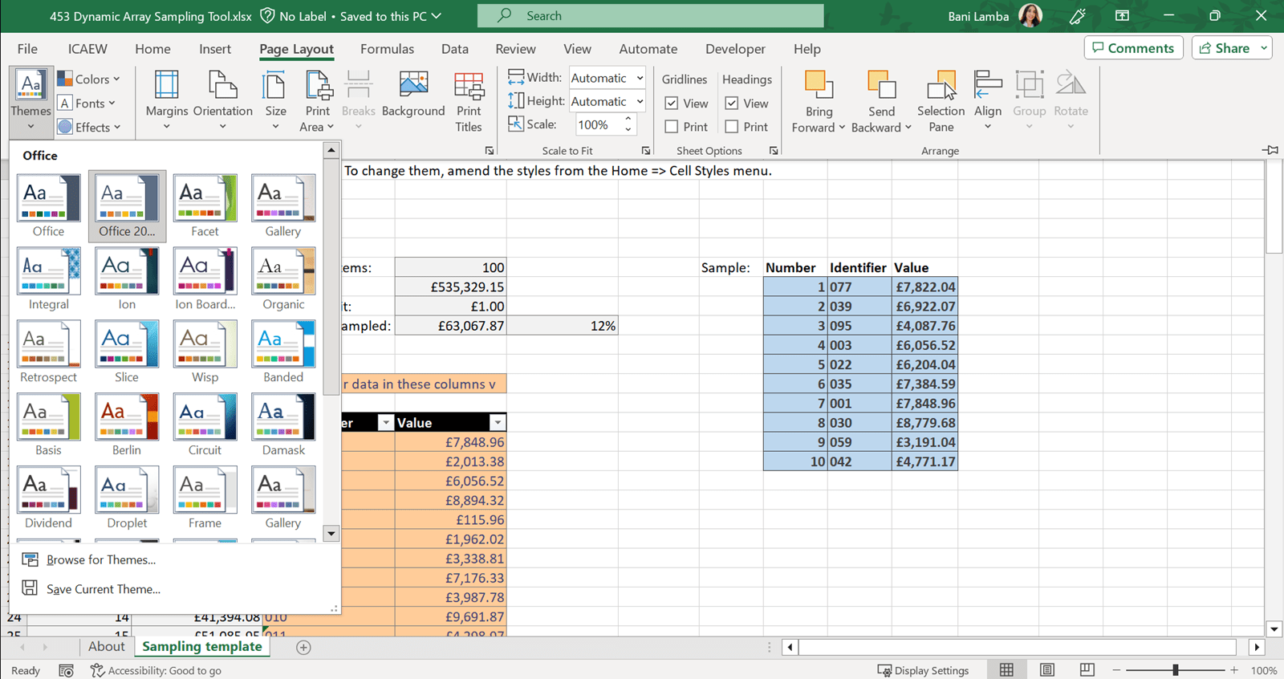
Task: Uncheck the Gridlines View checkbox
Action: [672, 104]
